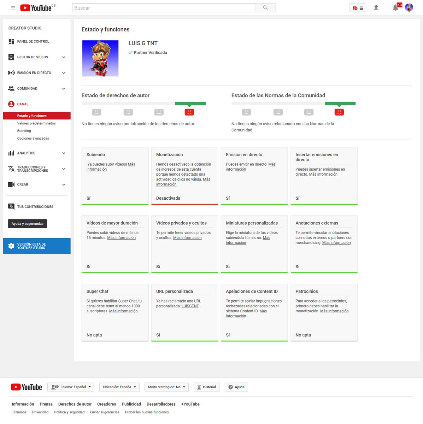The width and height of the screenshot is (423, 424).
Task: Open the LUISGTNT custom URL link
Action: pyautogui.click(x=190, y=306)
